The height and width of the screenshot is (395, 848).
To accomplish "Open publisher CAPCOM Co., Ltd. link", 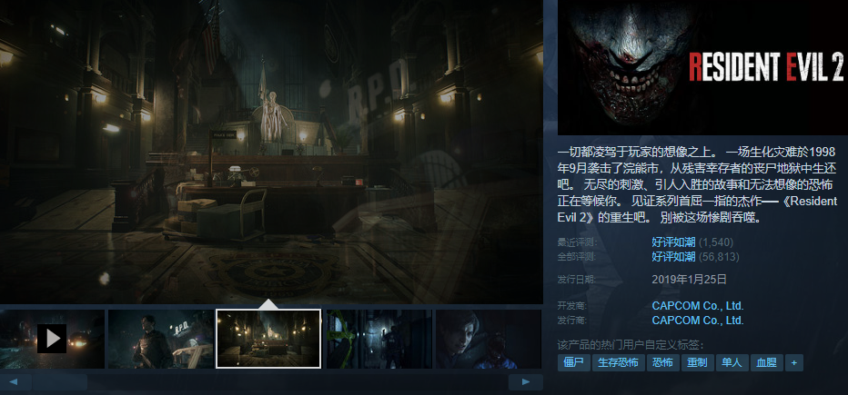I will pos(698,321).
